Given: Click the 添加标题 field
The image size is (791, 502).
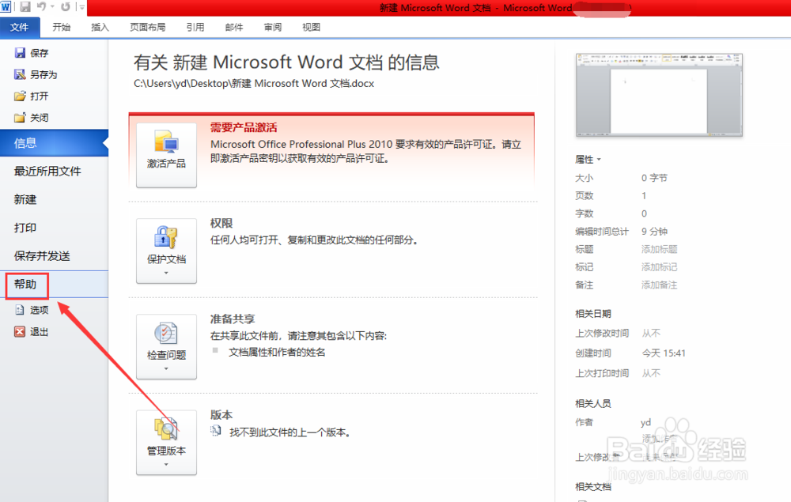Looking at the screenshot, I should click(659, 249).
